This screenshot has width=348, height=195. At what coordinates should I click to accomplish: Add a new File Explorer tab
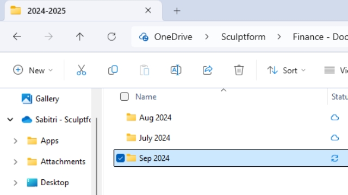[177, 11]
